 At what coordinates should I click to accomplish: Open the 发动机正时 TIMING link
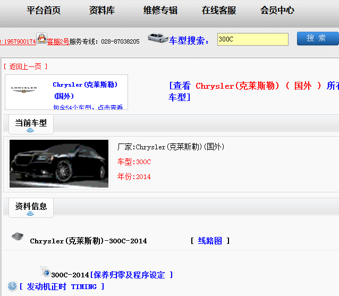62,287
